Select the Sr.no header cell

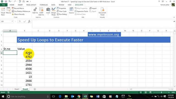10,49
